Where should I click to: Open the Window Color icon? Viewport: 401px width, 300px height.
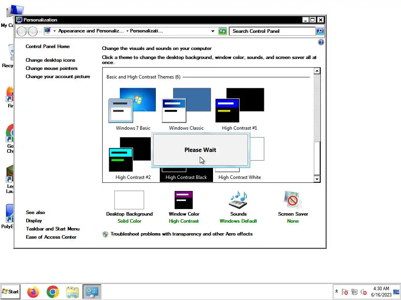[184, 200]
